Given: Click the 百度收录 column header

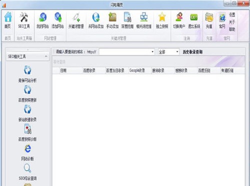Looking at the screenshot, I should (x=93, y=71).
